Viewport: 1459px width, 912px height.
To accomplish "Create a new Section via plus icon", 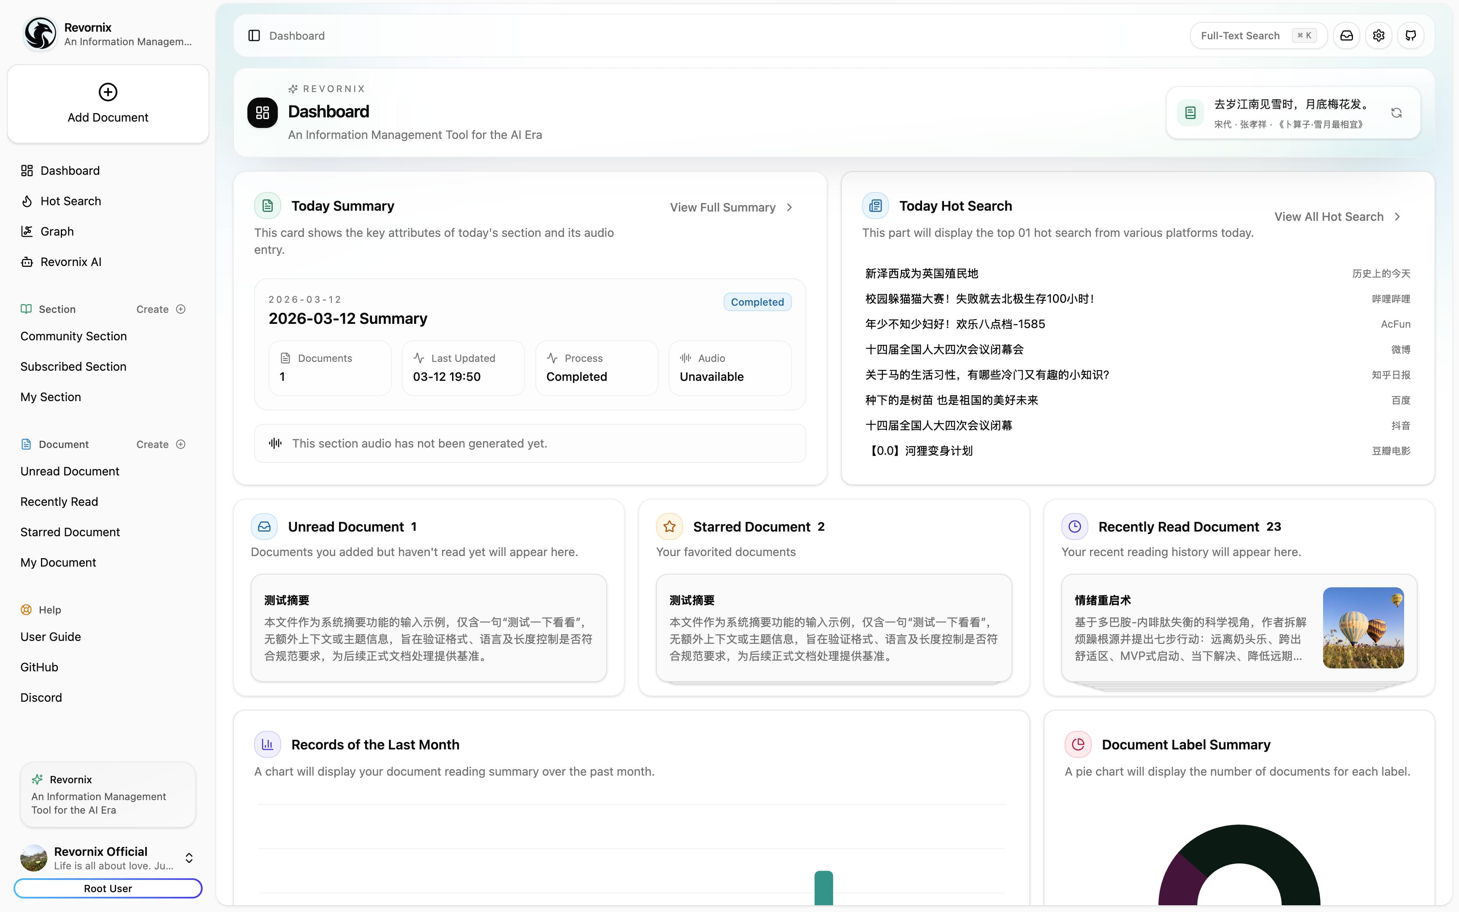I will click(180, 309).
